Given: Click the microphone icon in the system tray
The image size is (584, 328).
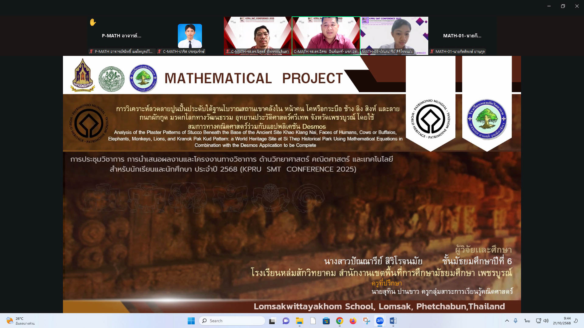Looking at the screenshot, I should pyautogui.click(x=516, y=321).
